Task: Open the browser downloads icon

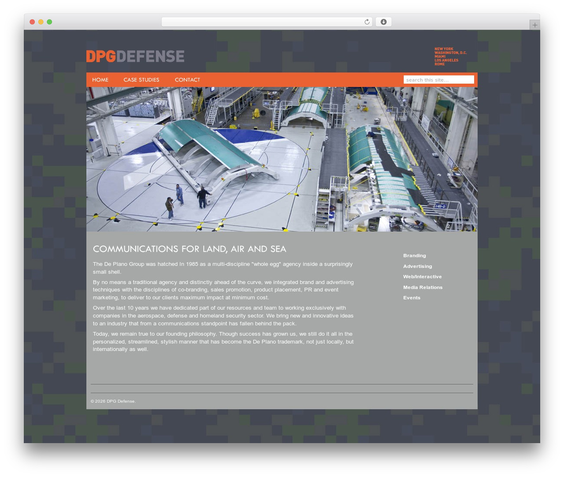Action: [x=383, y=22]
